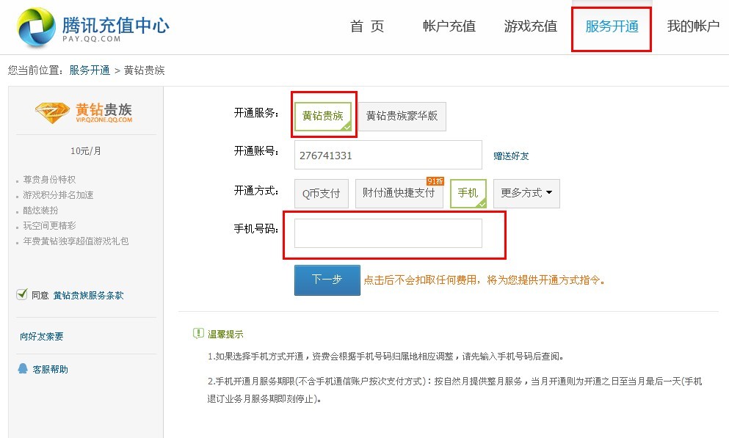This screenshot has height=438, width=729.
Task: Choose Q币支付 payment method
Action: pyautogui.click(x=322, y=193)
